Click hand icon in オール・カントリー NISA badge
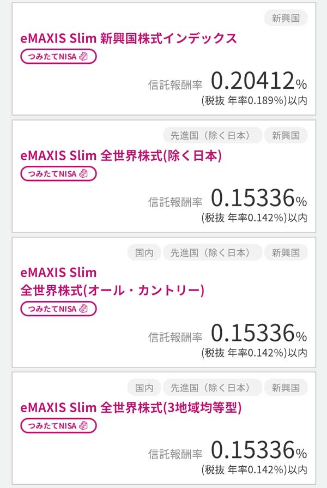 point(83,309)
